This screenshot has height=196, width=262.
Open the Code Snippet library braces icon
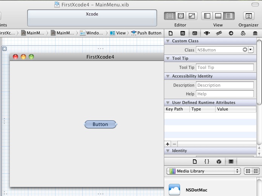tap(207, 162)
